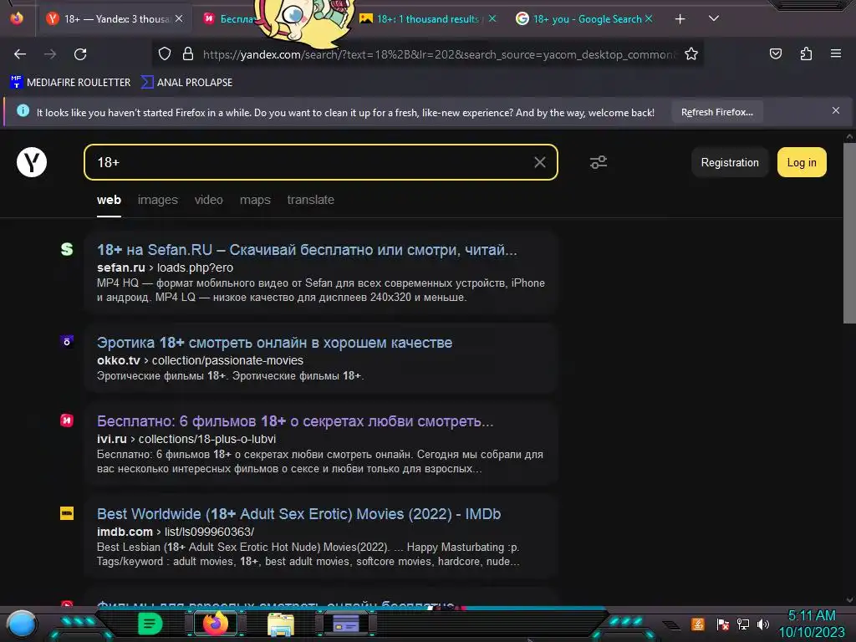The width and height of the screenshot is (856, 642).
Task: Bookmark this page with the star
Action: [691, 53]
